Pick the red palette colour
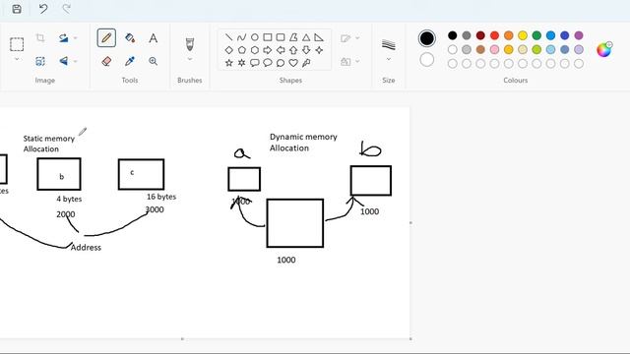This screenshot has height=354, width=630. (494, 35)
